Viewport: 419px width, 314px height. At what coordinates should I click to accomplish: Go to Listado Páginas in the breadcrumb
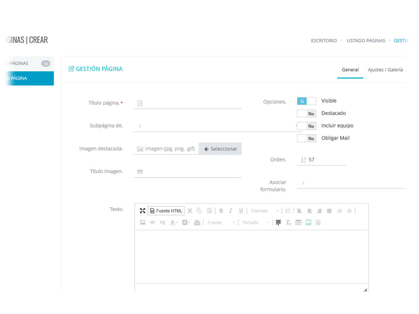366,40
